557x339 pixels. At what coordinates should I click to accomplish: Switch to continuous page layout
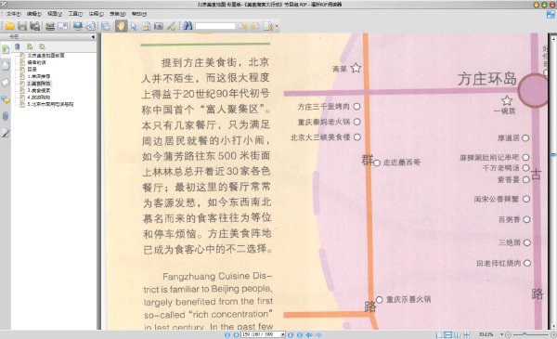[x=448, y=334]
